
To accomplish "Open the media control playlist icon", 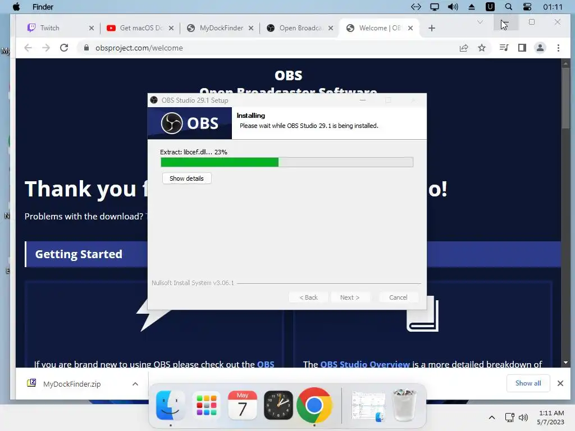I will [x=504, y=48].
